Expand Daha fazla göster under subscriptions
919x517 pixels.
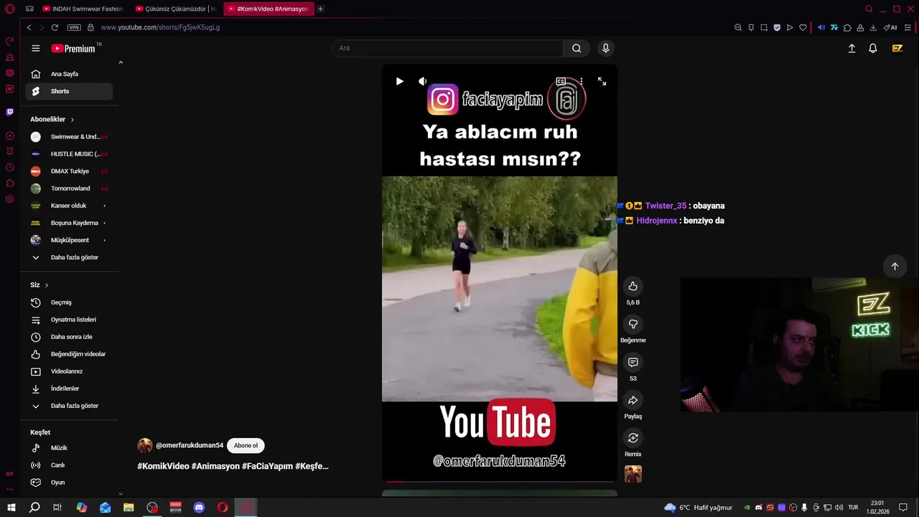69,257
